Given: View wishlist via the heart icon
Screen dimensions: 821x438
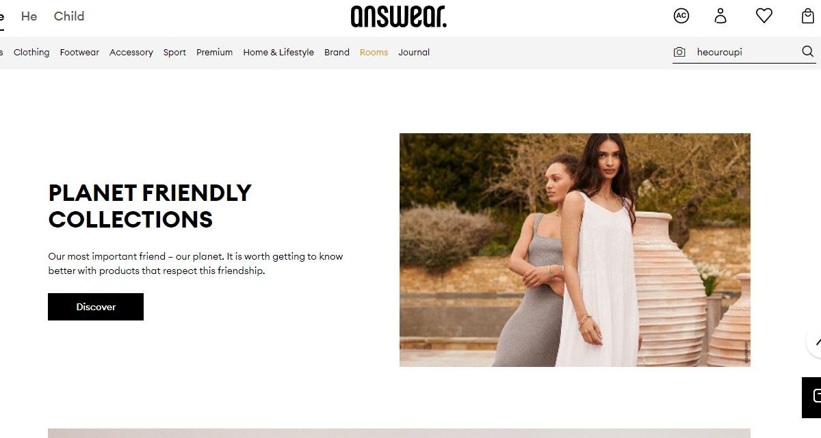Looking at the screenshot, I should [764, 16].
